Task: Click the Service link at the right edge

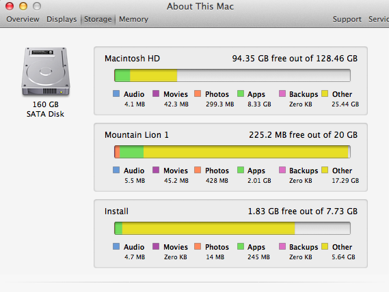Action: tap(379, 19)
